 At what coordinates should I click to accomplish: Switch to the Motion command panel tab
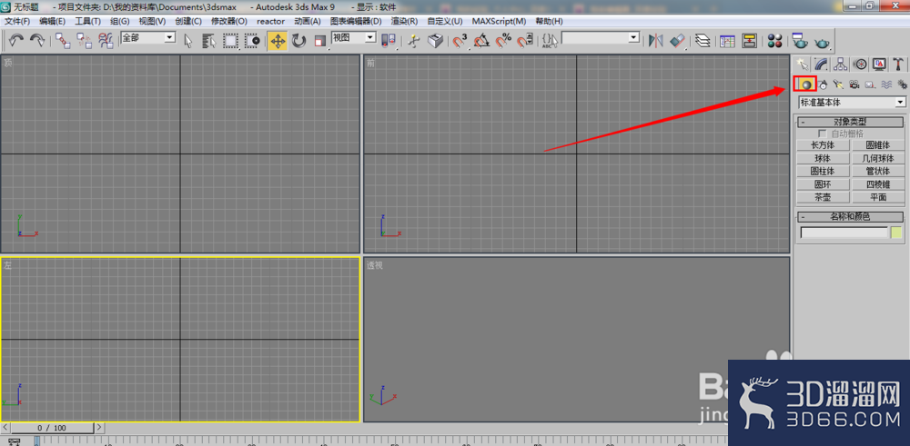(860, 64)
